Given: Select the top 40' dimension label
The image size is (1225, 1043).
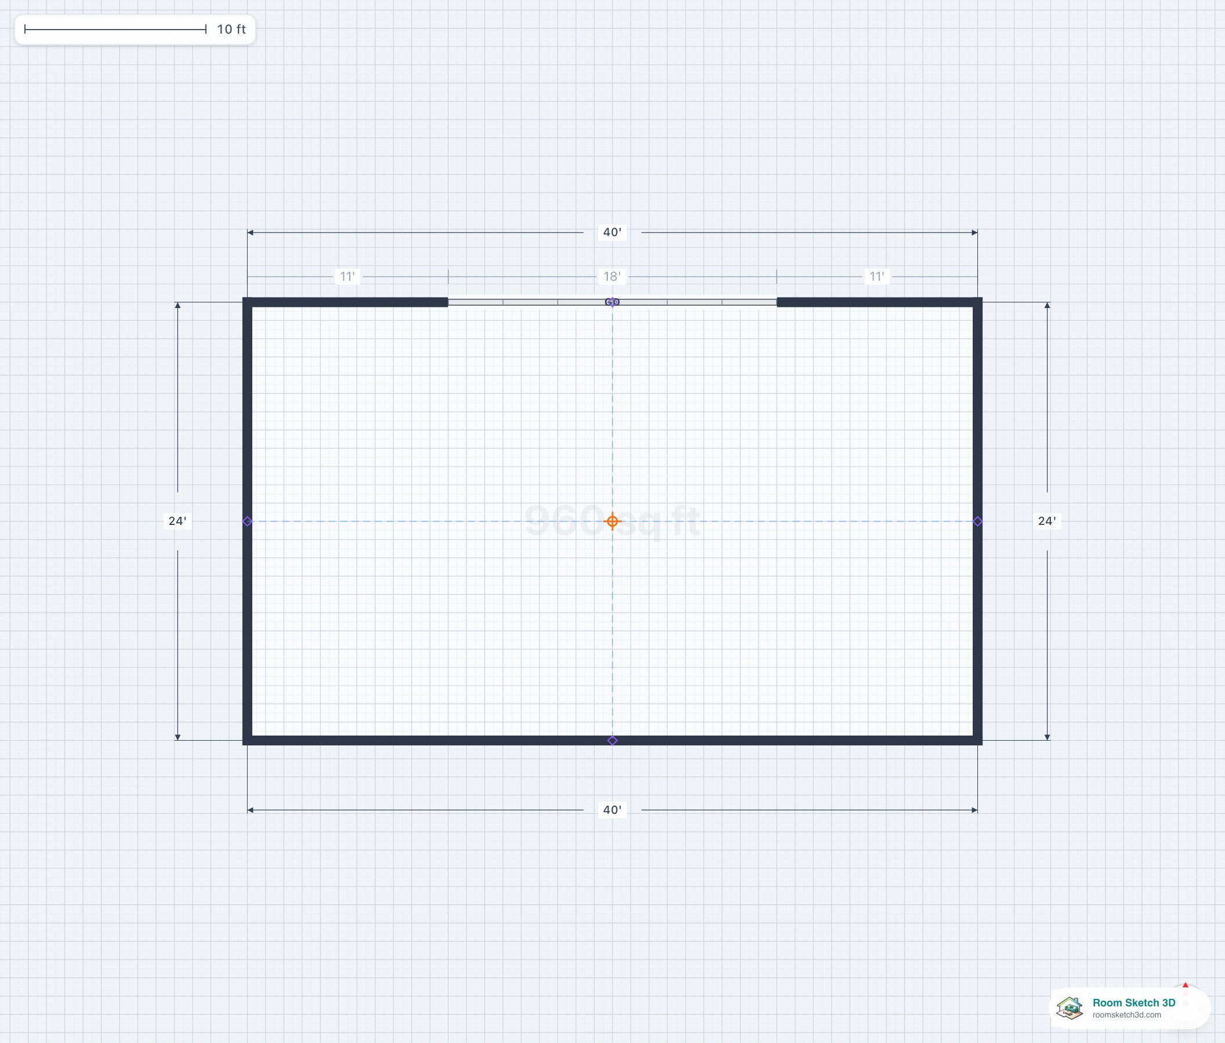Looking at the screenshot, I should [612, 233].
